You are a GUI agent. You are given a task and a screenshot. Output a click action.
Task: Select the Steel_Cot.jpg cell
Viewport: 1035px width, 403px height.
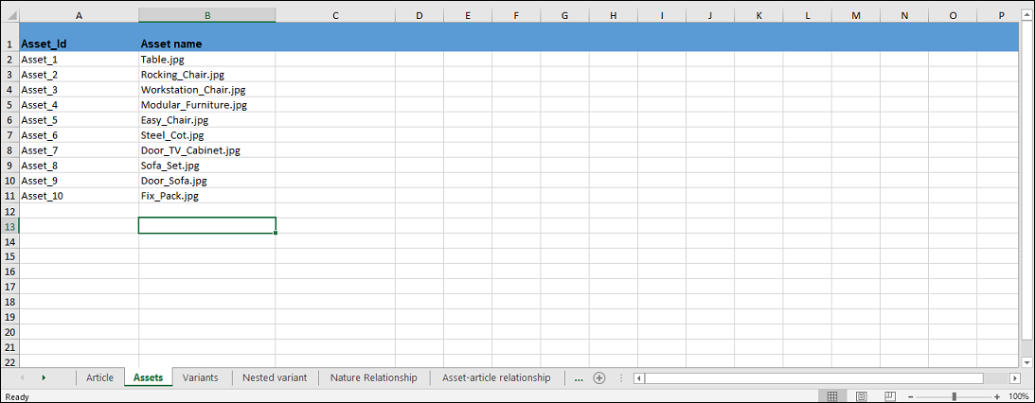tap(207, 135)
